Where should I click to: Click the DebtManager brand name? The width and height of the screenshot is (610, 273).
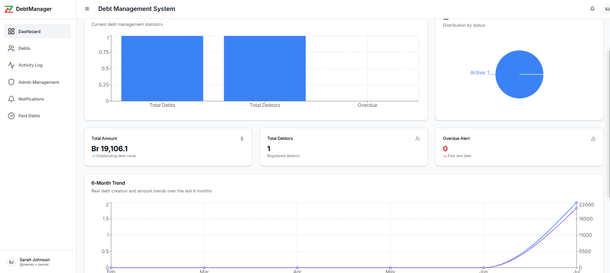pos(34,9)
